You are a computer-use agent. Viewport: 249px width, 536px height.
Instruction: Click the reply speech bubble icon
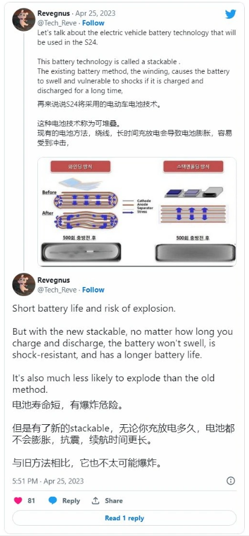(52, 500)
